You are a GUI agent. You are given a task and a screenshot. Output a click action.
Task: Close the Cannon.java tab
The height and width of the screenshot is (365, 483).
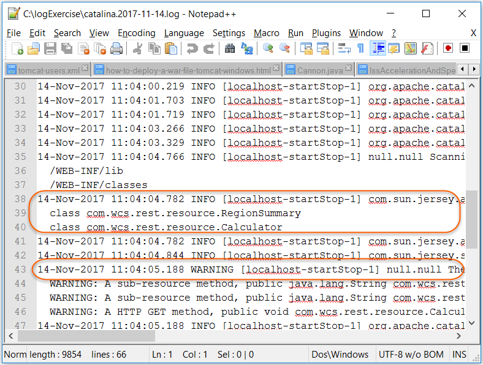[348, 68]
